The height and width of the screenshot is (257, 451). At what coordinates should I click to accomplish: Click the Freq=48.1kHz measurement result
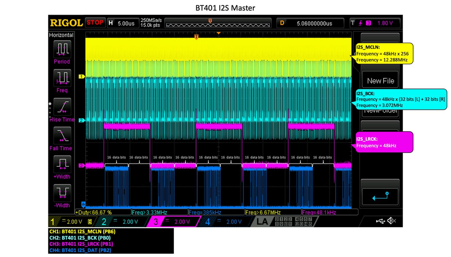tap(330, 212)
